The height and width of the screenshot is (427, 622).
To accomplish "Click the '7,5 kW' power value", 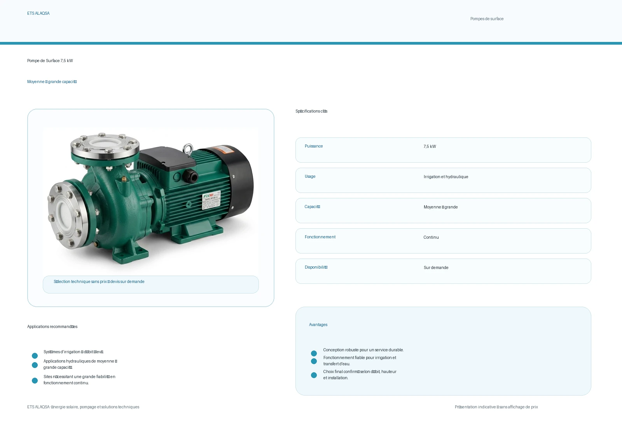I will pyautogui.click(x=430, y=146).
